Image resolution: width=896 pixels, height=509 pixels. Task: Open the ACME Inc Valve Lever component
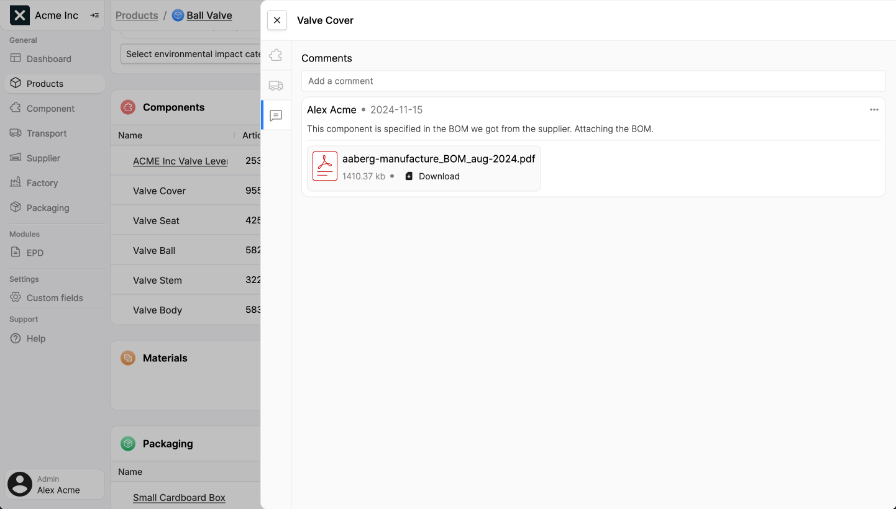(x=180, y=161)
